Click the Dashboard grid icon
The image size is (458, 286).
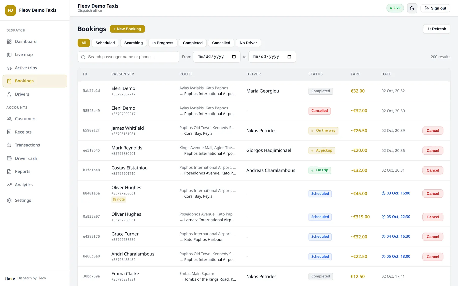(x=9, y=41)
